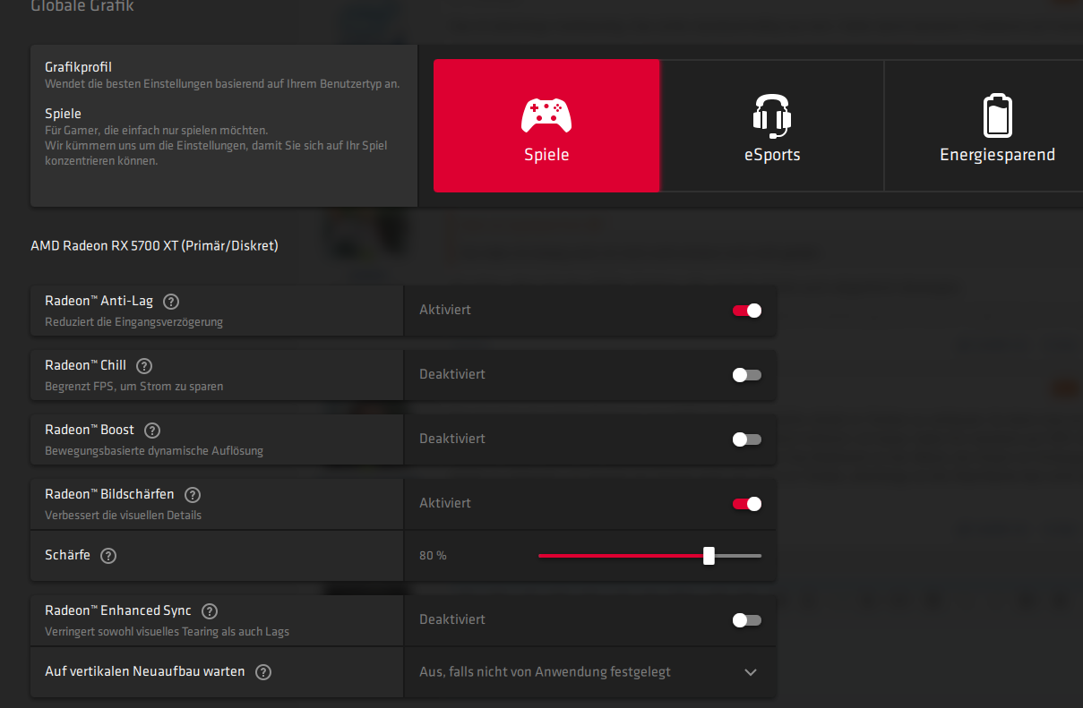Click the Radeon Bildschärfen label
The height and width of the screenshot is (708, 1083).
(x=109, y=495)
